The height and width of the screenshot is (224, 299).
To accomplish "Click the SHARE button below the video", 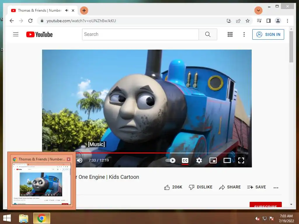I will [x=230, y=187].
